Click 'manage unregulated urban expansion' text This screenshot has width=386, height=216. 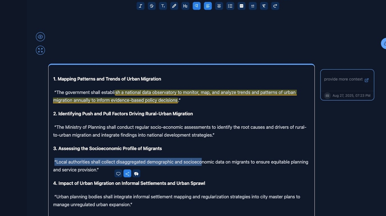(92, 205)
